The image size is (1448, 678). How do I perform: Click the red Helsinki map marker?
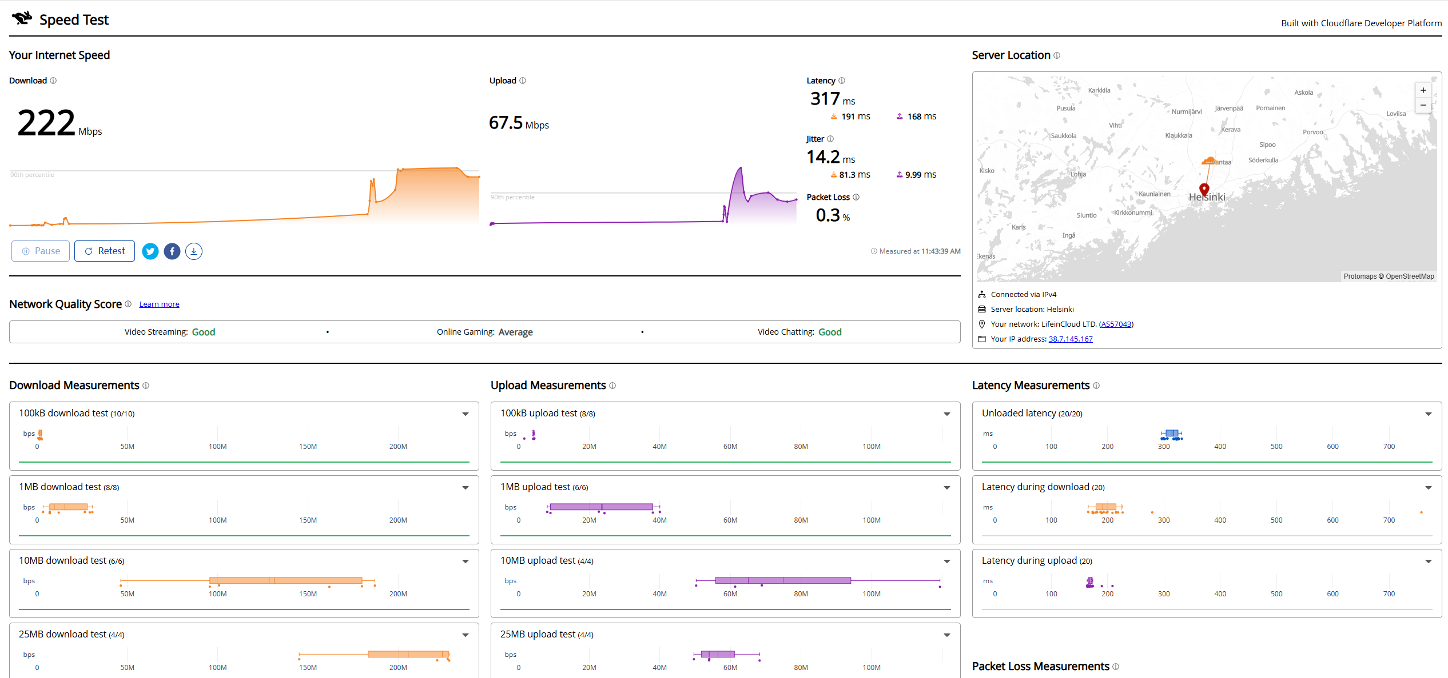pos(1204,189)
